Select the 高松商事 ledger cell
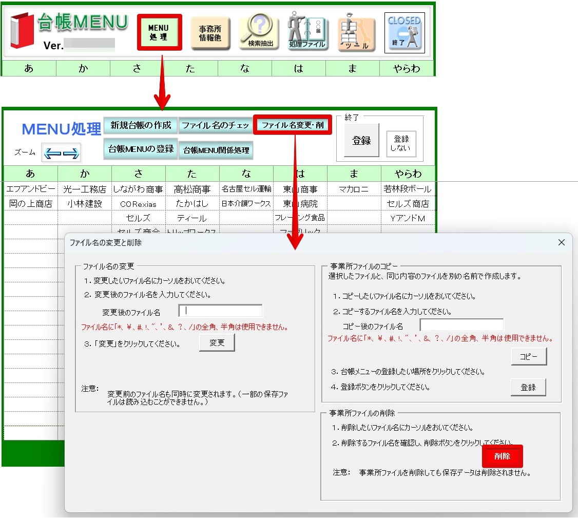This screenshot has width=578, height=518. coord(192,189)
